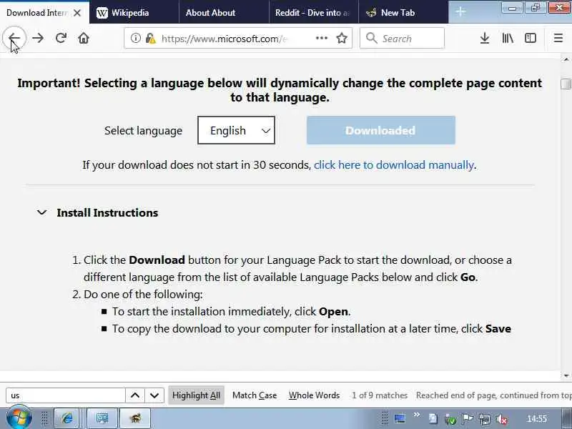This screenshot has height=429, width=572.
Task: Click the scrollbar down arrow
Action: click(x=566, y=375)
